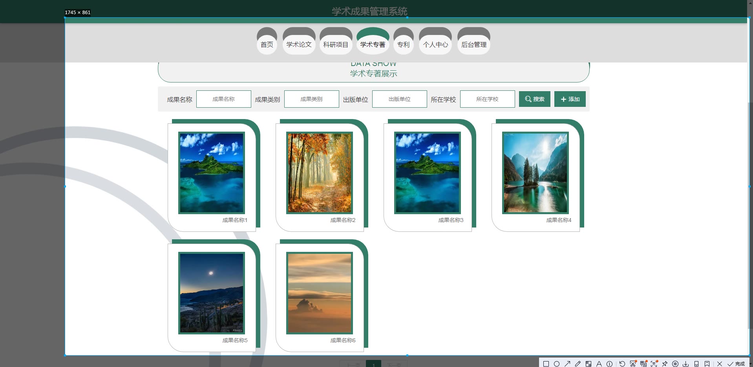Focus the 成果类别 input field

click(312, 99)
